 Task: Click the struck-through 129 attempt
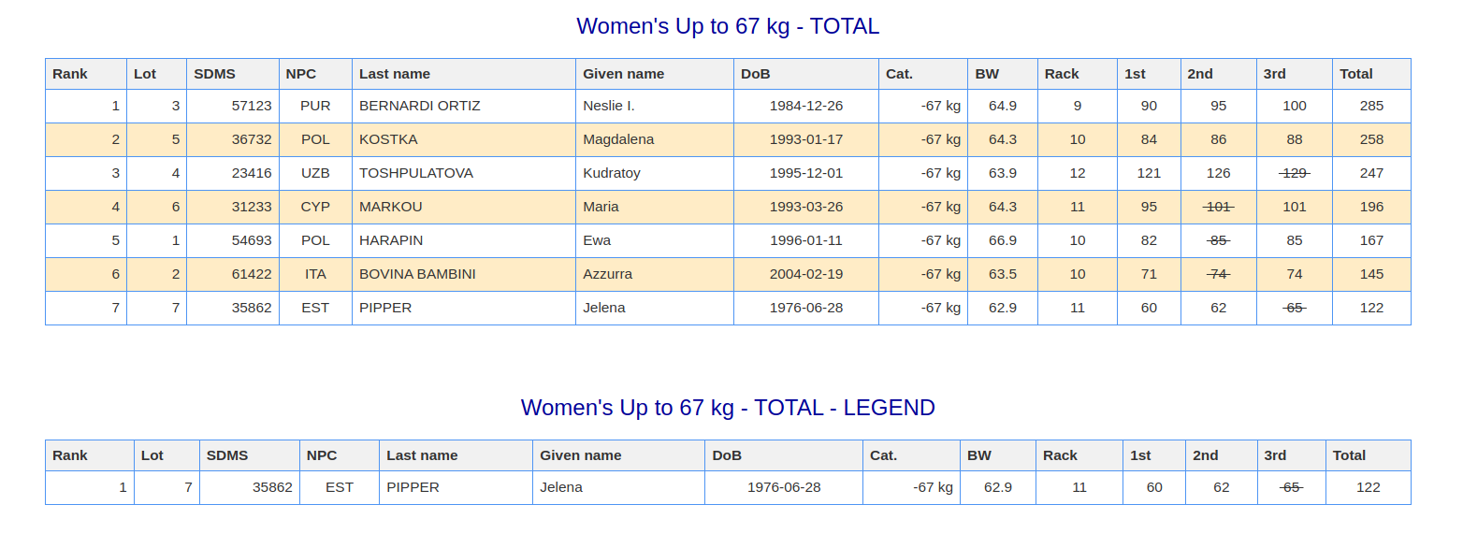[1294, 173]
